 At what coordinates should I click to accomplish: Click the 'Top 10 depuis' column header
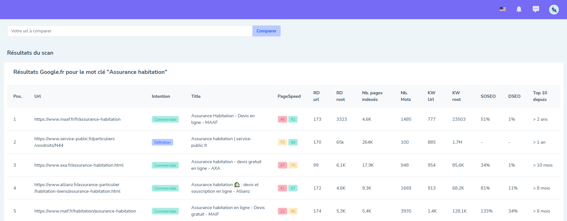[x=540, y=96]
